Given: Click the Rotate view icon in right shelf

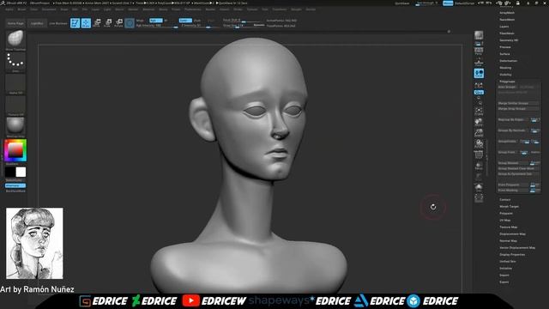Looking at the screenshot, I should [479, 143].
